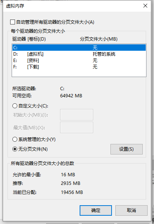Select the 无分页文件(N) radio option
Viewport: 154px width, 224px height.
tap(15, 149)
